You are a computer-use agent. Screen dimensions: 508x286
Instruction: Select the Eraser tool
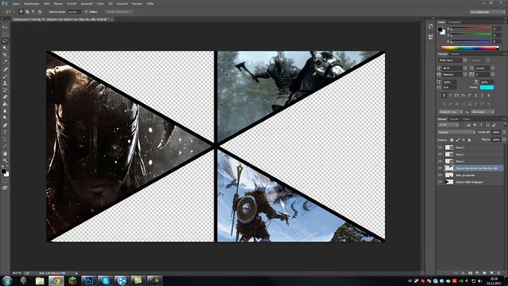5,97
